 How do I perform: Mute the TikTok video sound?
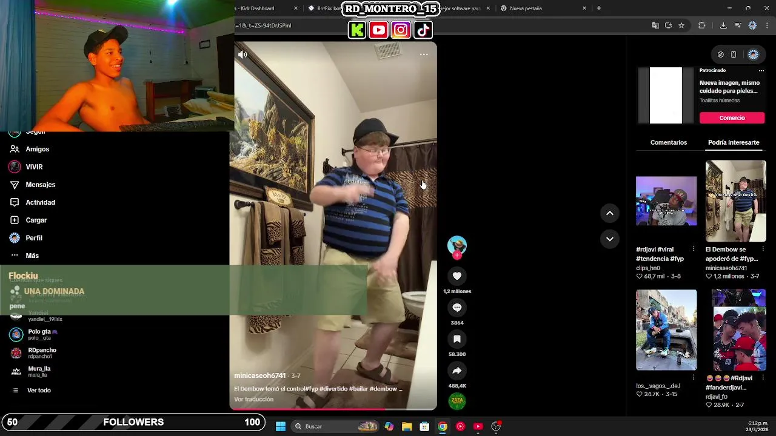click(242, 54)
